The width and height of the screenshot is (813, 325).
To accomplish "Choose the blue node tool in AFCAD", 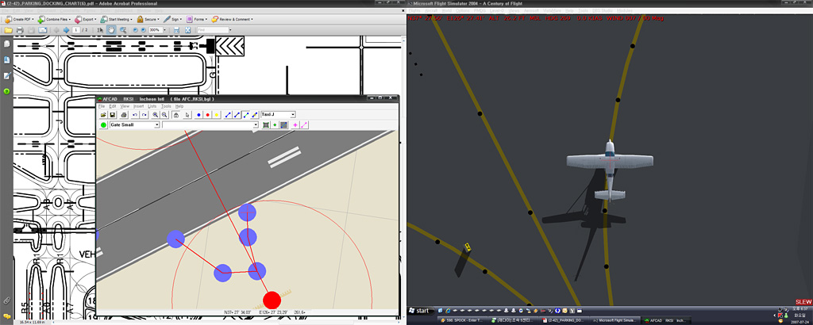I will coord(198,115).
